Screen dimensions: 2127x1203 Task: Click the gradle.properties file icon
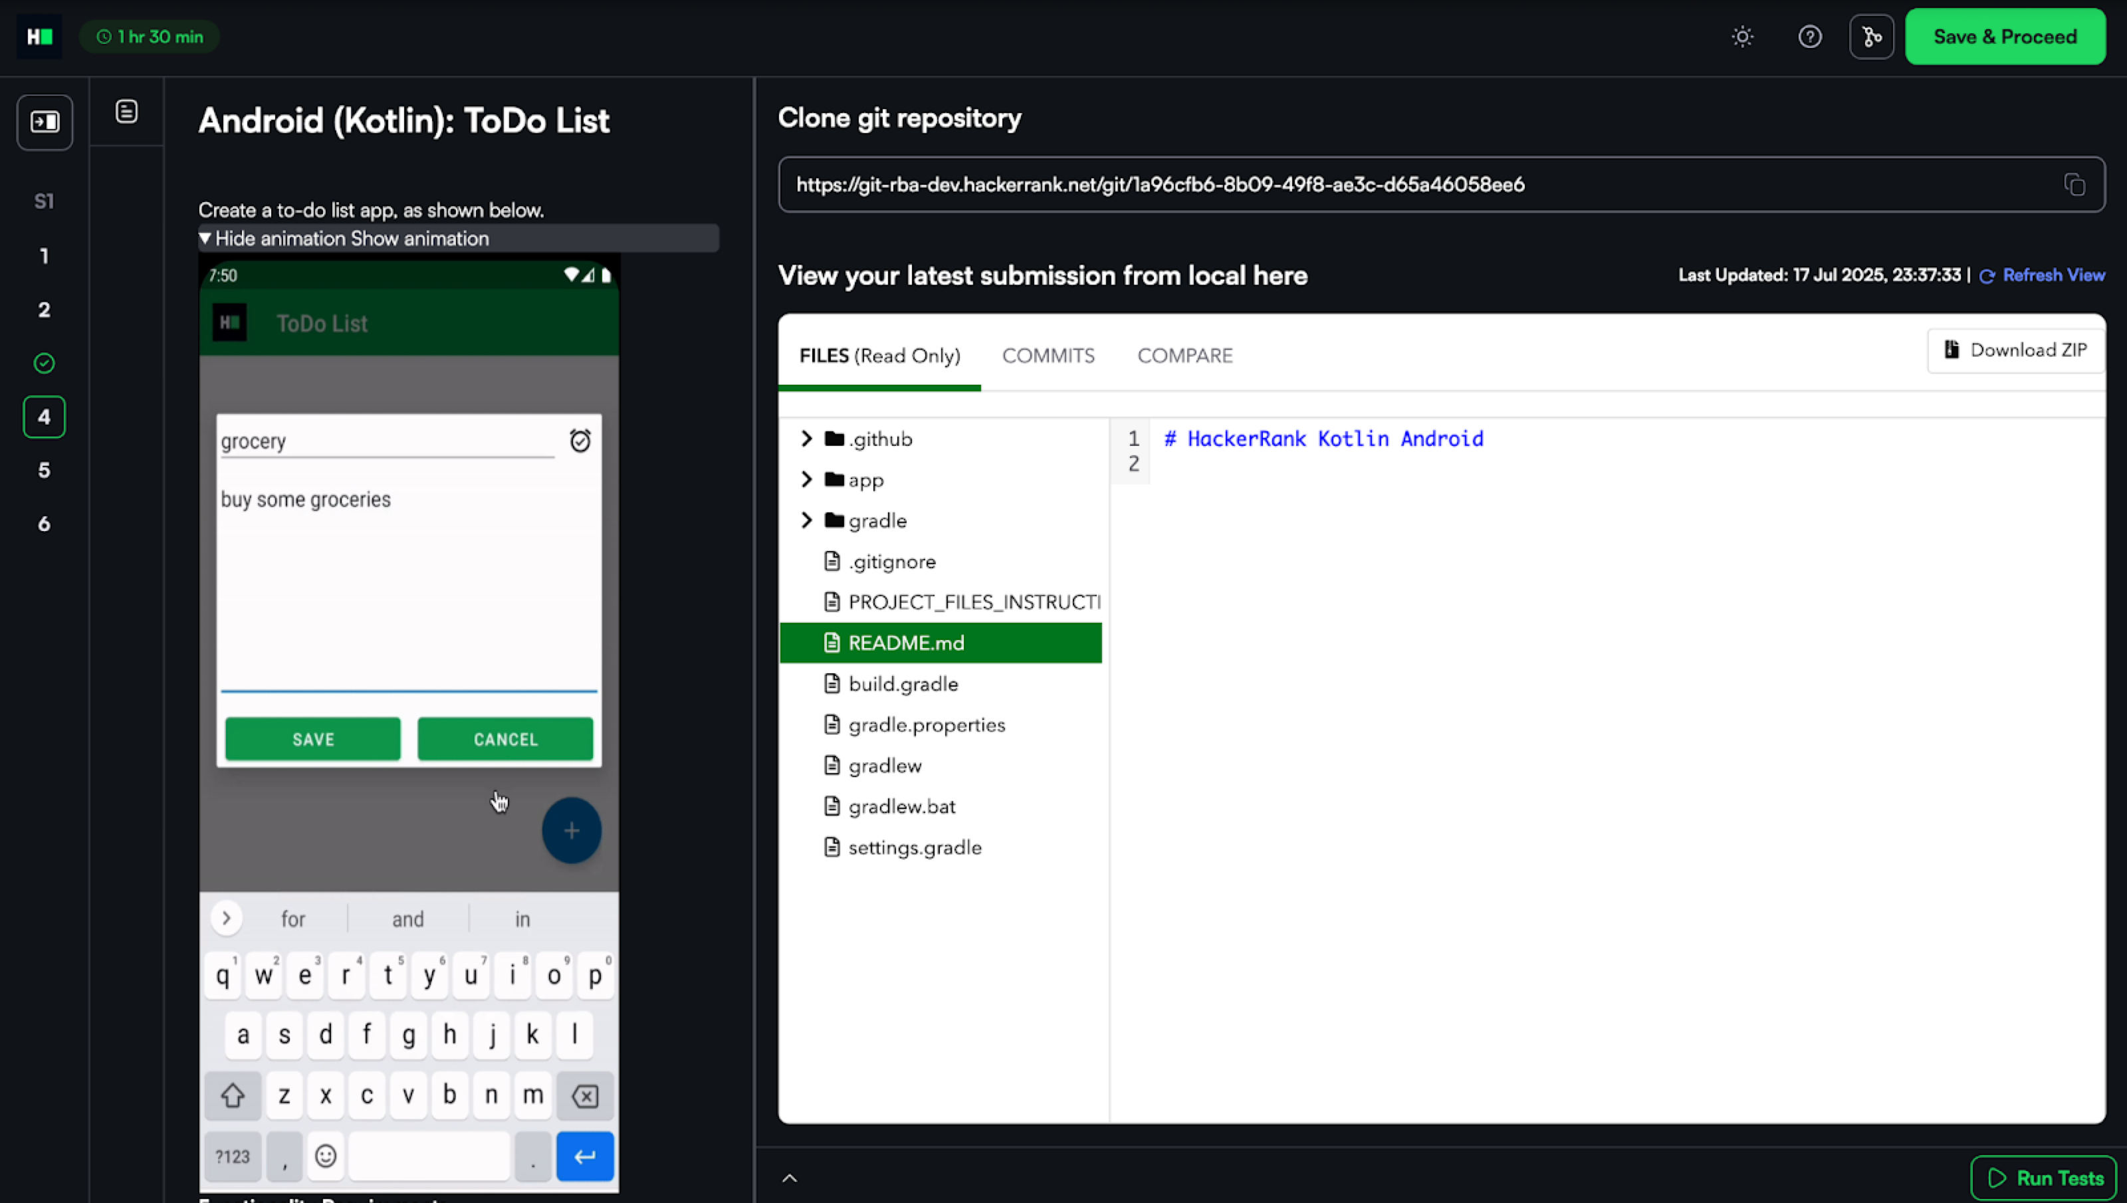pyautogui.click(x=832, y=724)
